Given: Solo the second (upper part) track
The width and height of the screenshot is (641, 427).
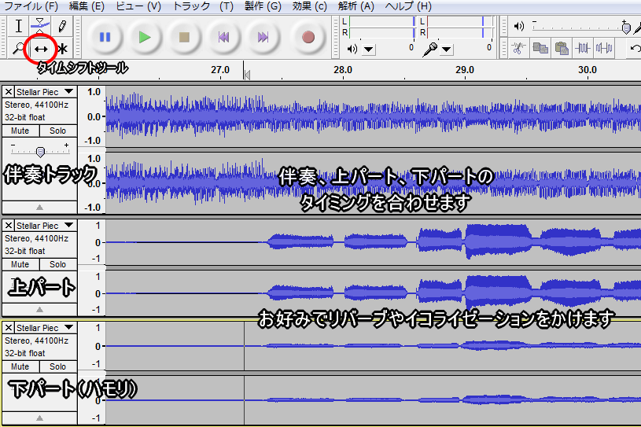Looking at the screenshot, I should (57, 264).
